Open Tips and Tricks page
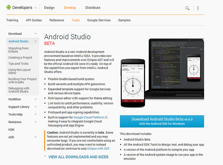 18,63
